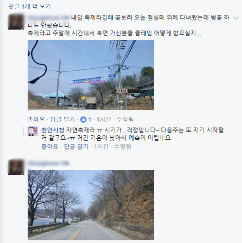Like the 천안시청 reply with '좋아요'
This screenshot has height=243, width=242.
pos(50,146)
